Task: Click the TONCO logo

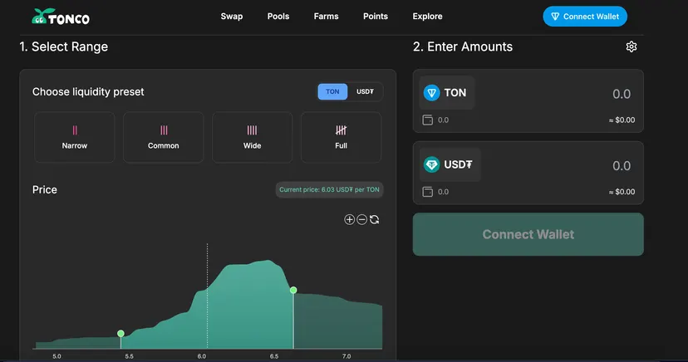Action: pos(61,17)
